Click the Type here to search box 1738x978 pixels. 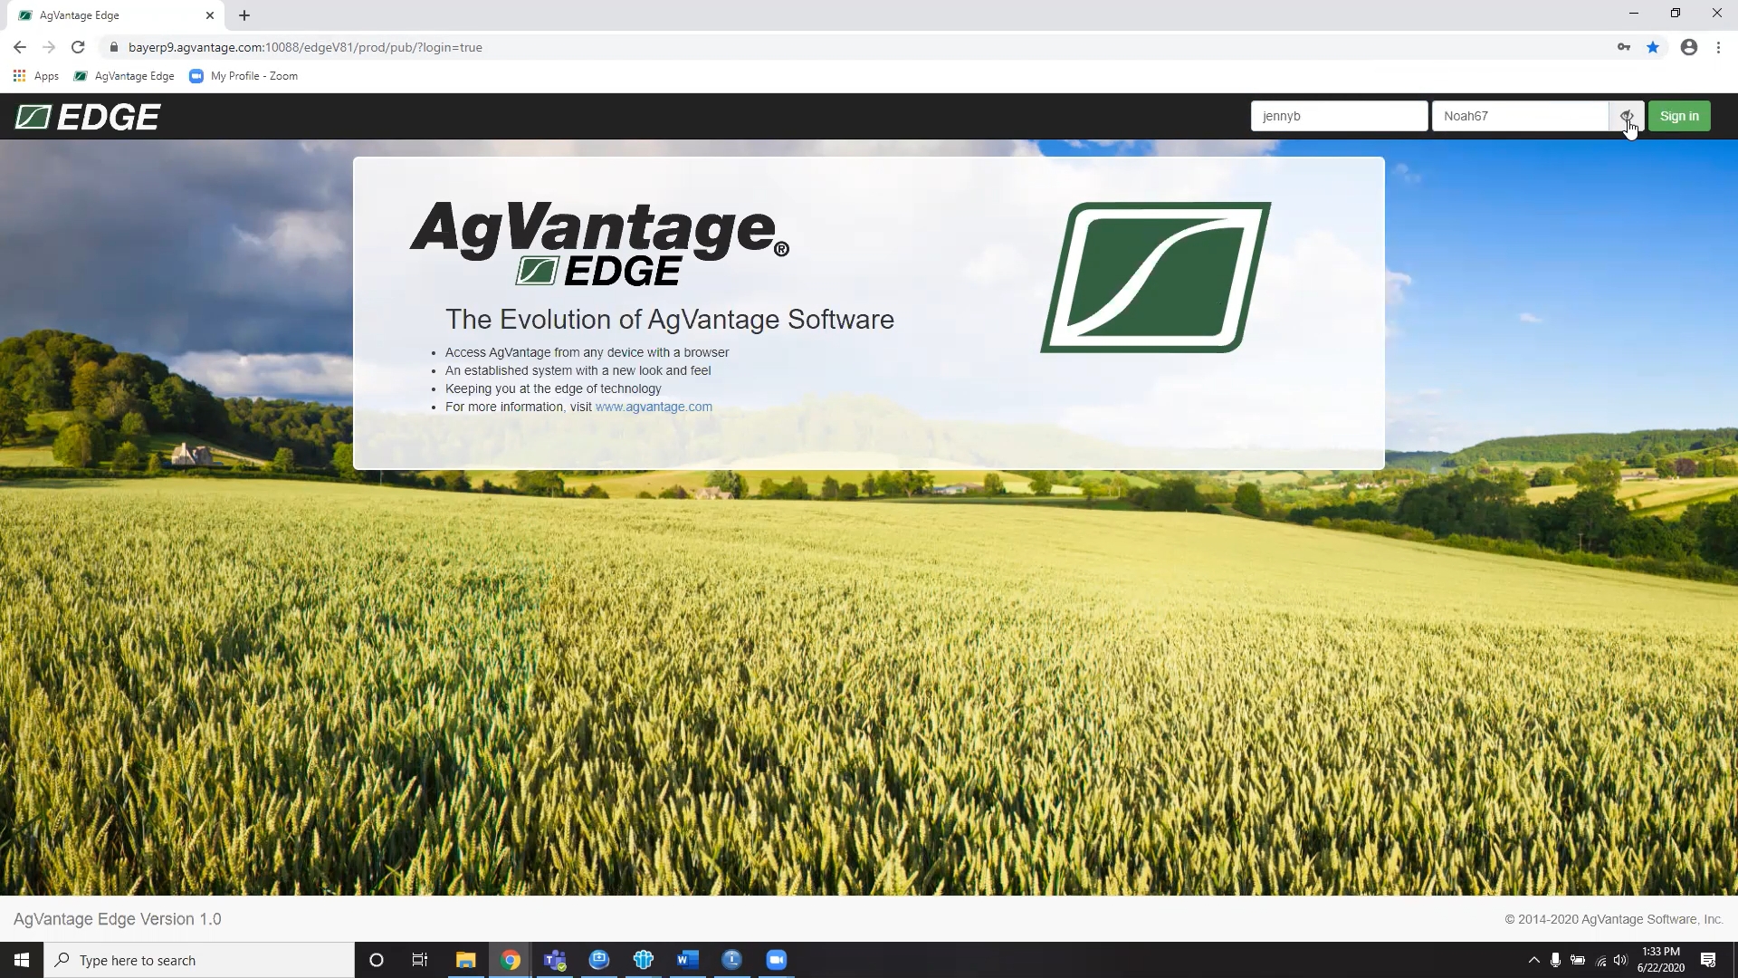[199, 960]
